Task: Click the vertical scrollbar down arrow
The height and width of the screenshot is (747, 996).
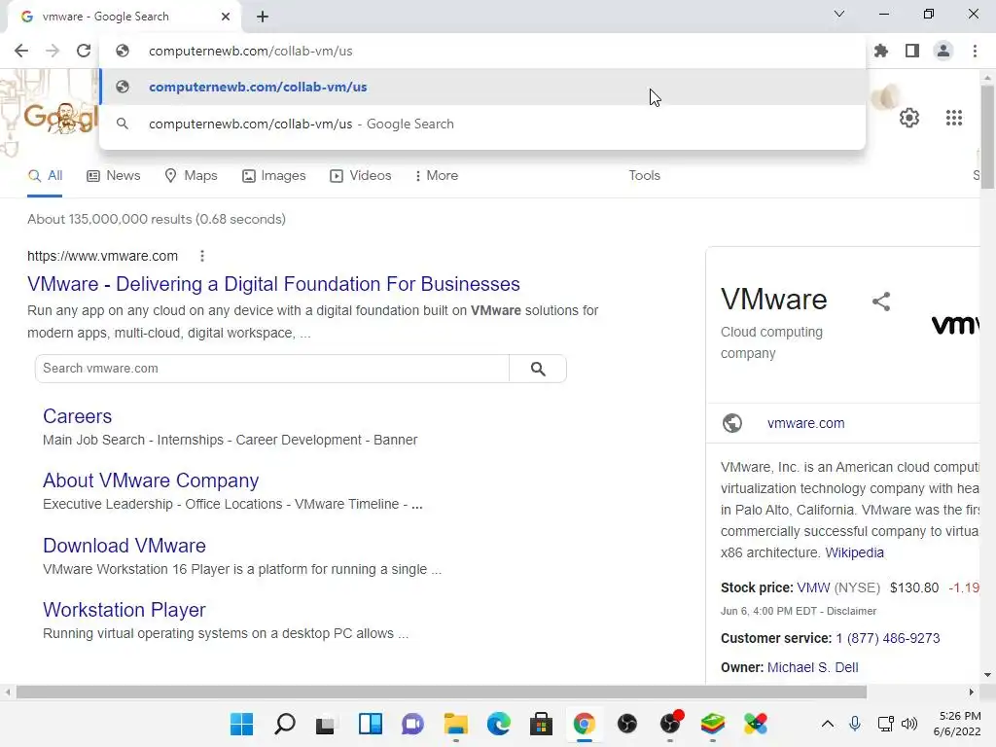Action: (x=987, y=675)
